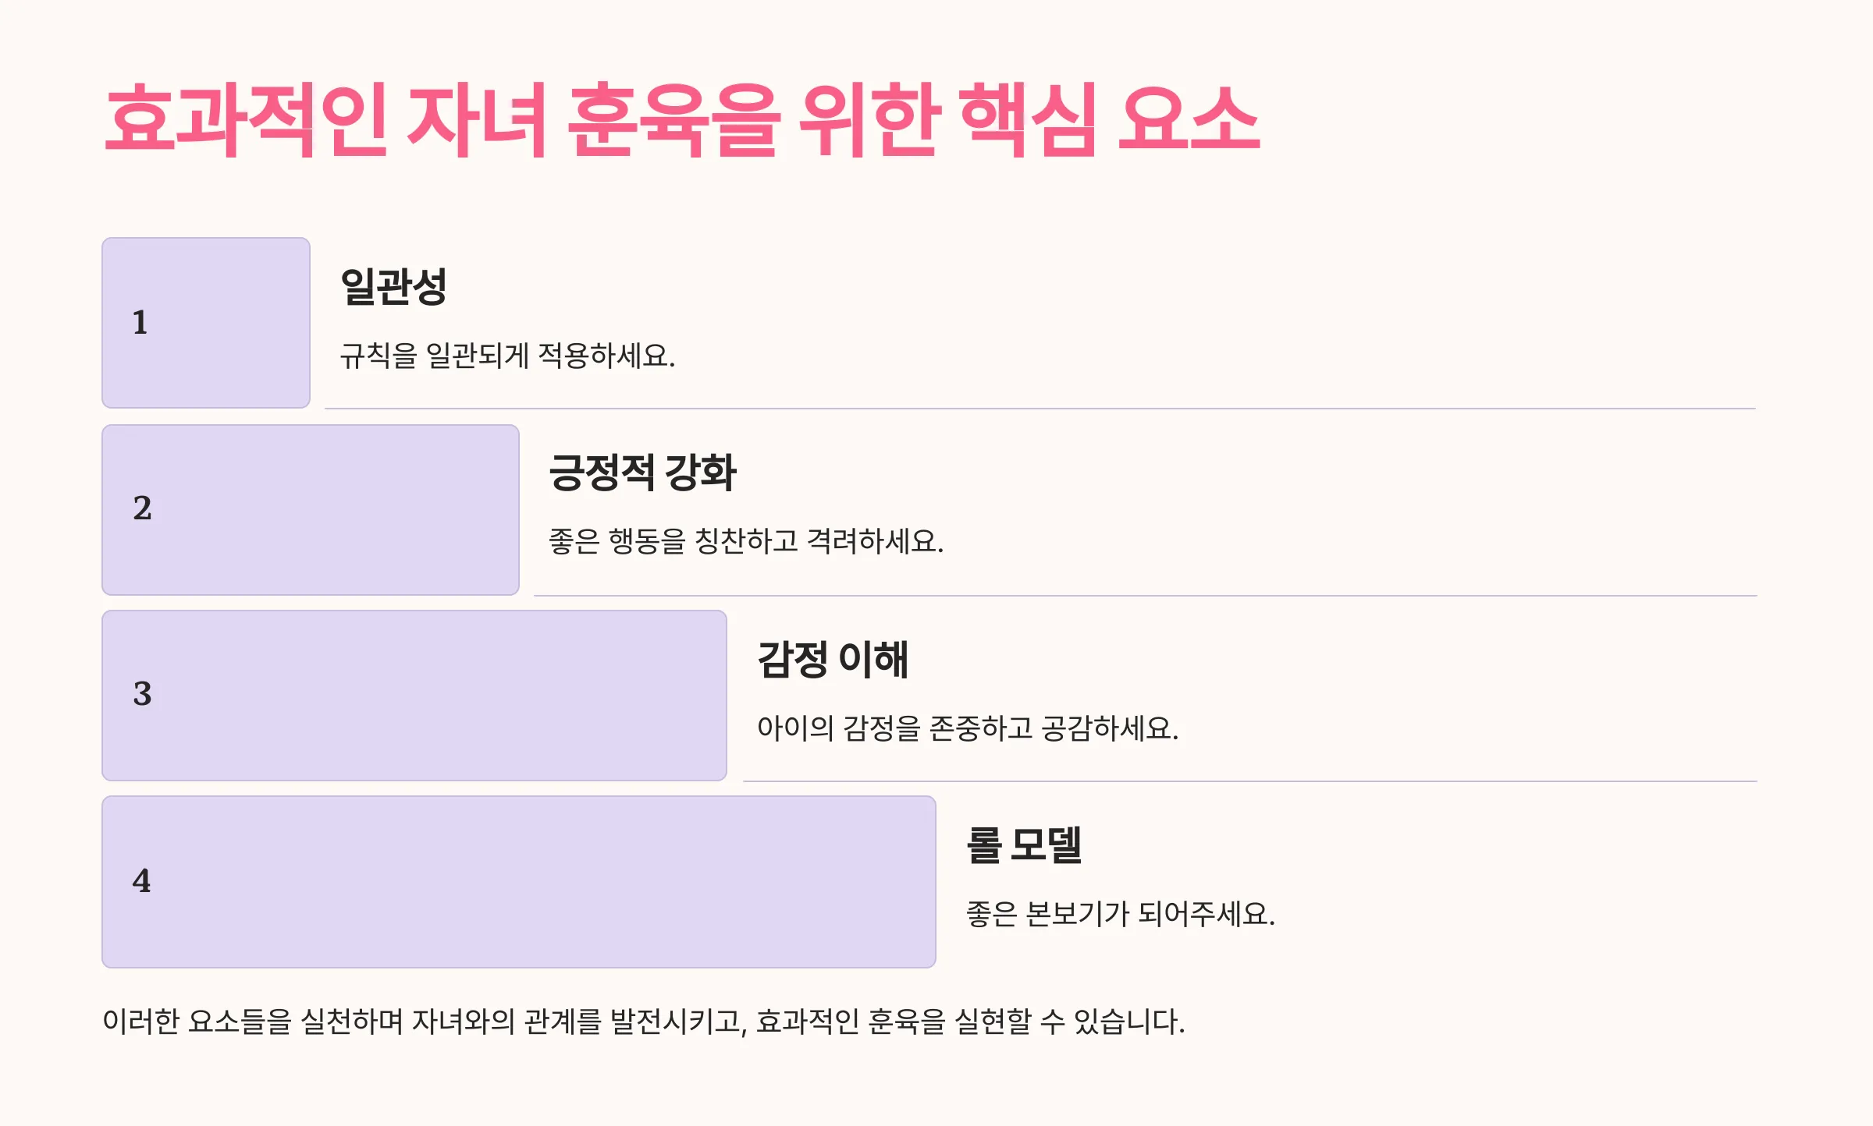The height and width of the screenshot is (1126, 1873).
Task: Click the number 2 inside the second box
Action: point(142,508)
